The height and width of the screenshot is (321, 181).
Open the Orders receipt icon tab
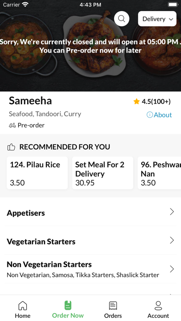click(x=113, y=306)
